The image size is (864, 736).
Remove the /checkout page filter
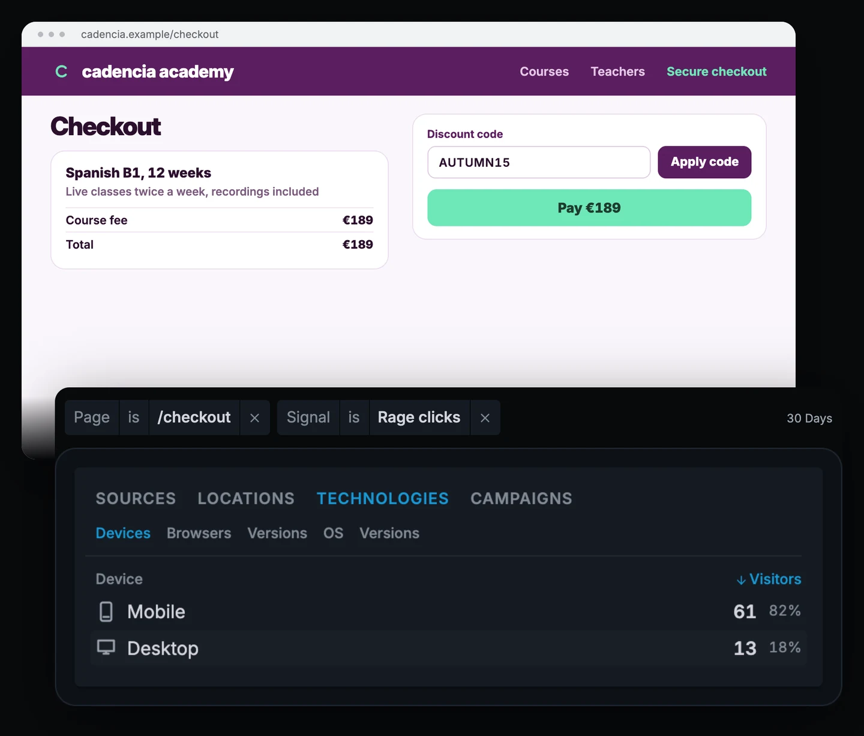coord(254,418)
